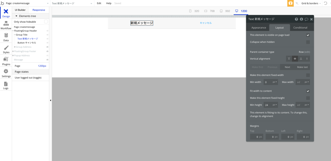Open the Plugins section

6,61
